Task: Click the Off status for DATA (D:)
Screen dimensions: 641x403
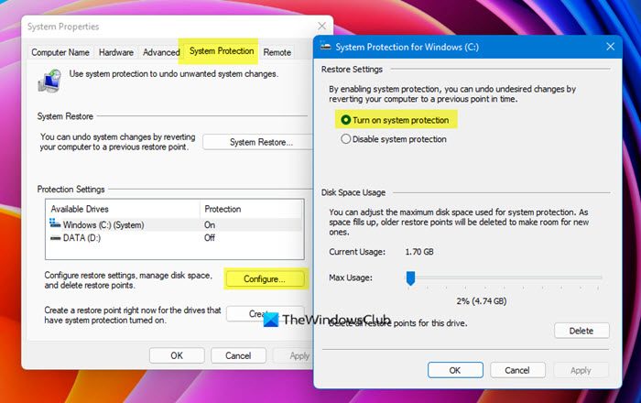Action: click(210, 238)
